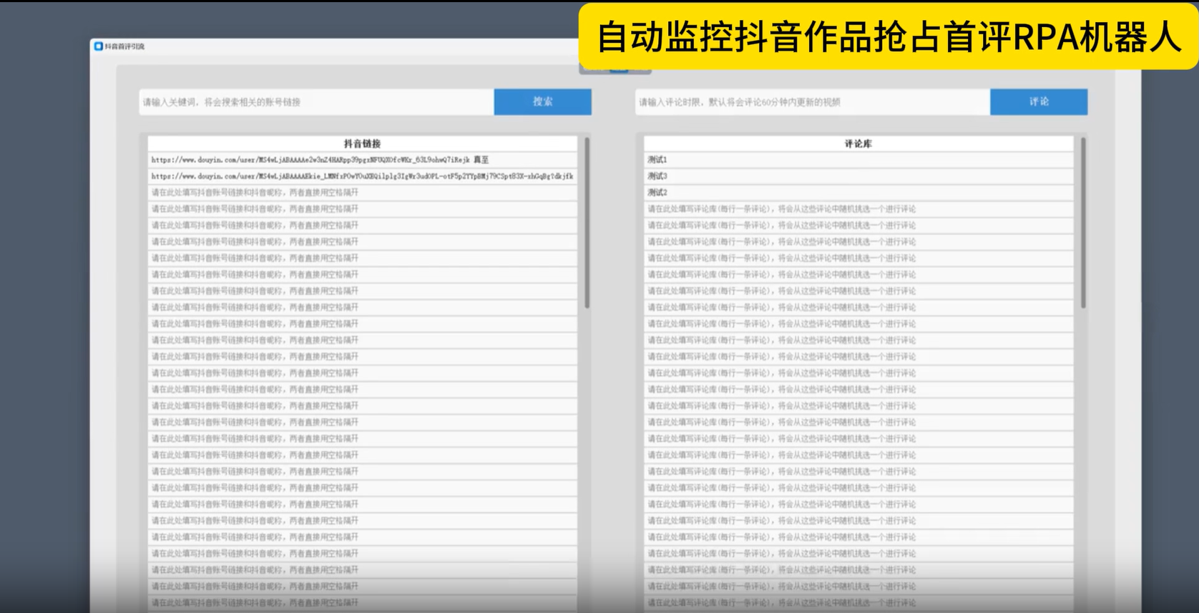1199x613 pixels.
Task: Select the 评论库 column header
Action: 858,144
